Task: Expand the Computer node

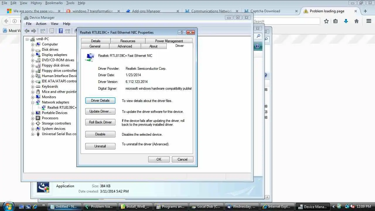Action: [x=33, y=45]
